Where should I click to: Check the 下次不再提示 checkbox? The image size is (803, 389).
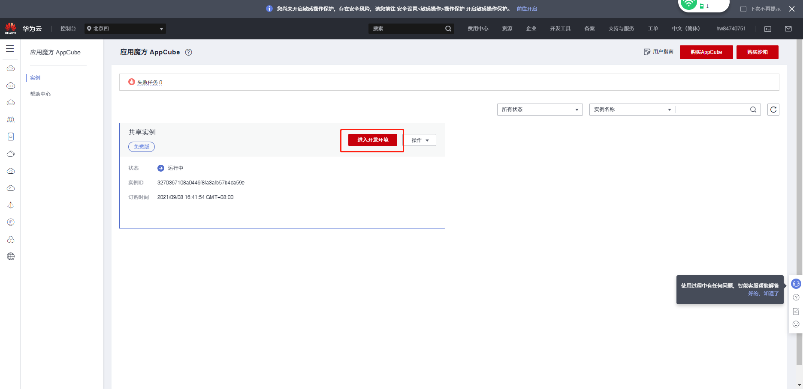pyautogui.click(x=743, y=9)
